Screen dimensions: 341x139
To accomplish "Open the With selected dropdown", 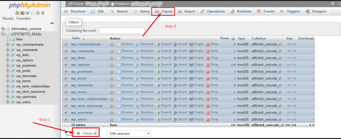I will point(129,134).
